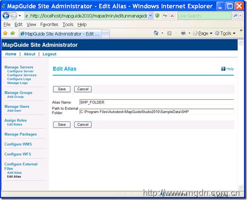Click the bottom Cancel button
This screenshot has width=247, height=200.
(83, 125)
